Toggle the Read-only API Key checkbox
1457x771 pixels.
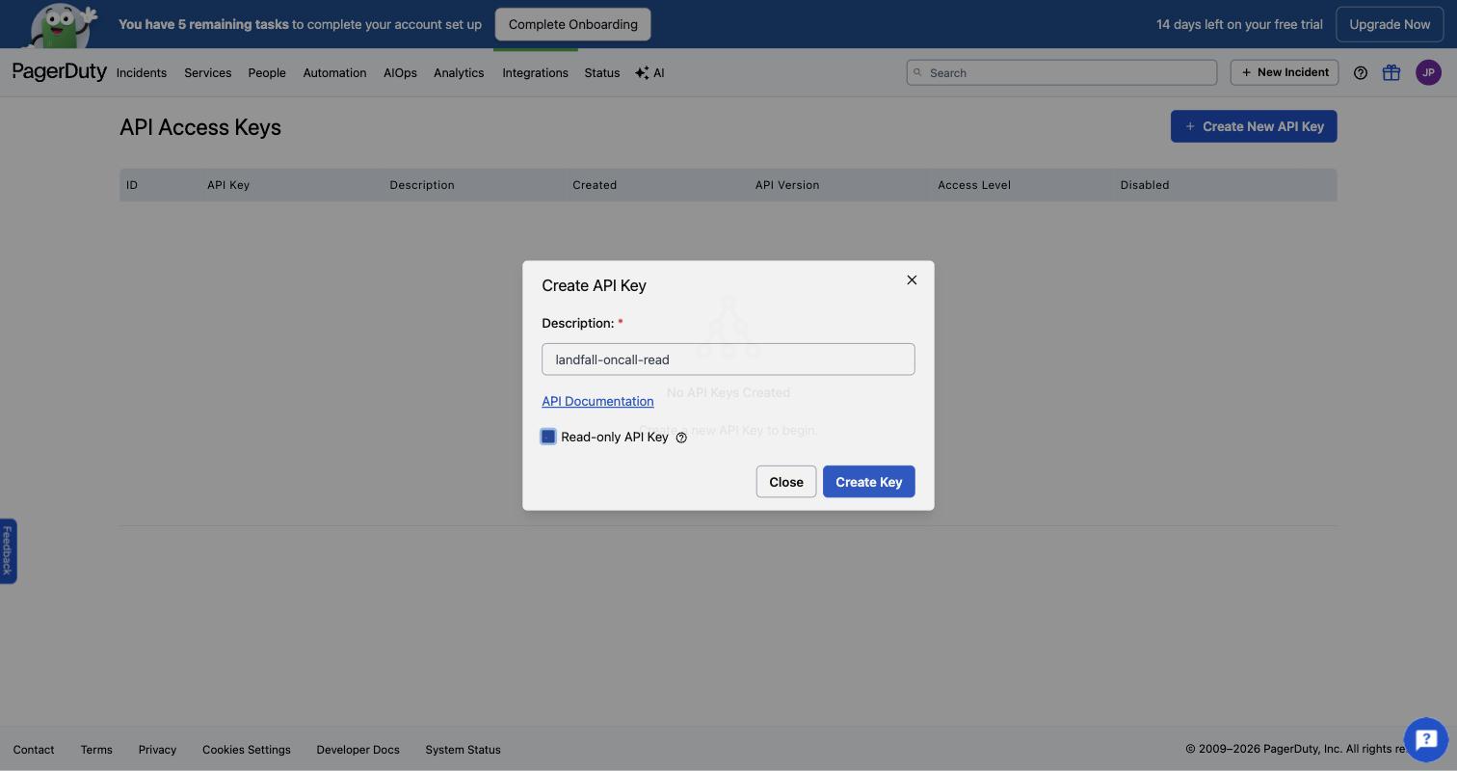point(548,437)
